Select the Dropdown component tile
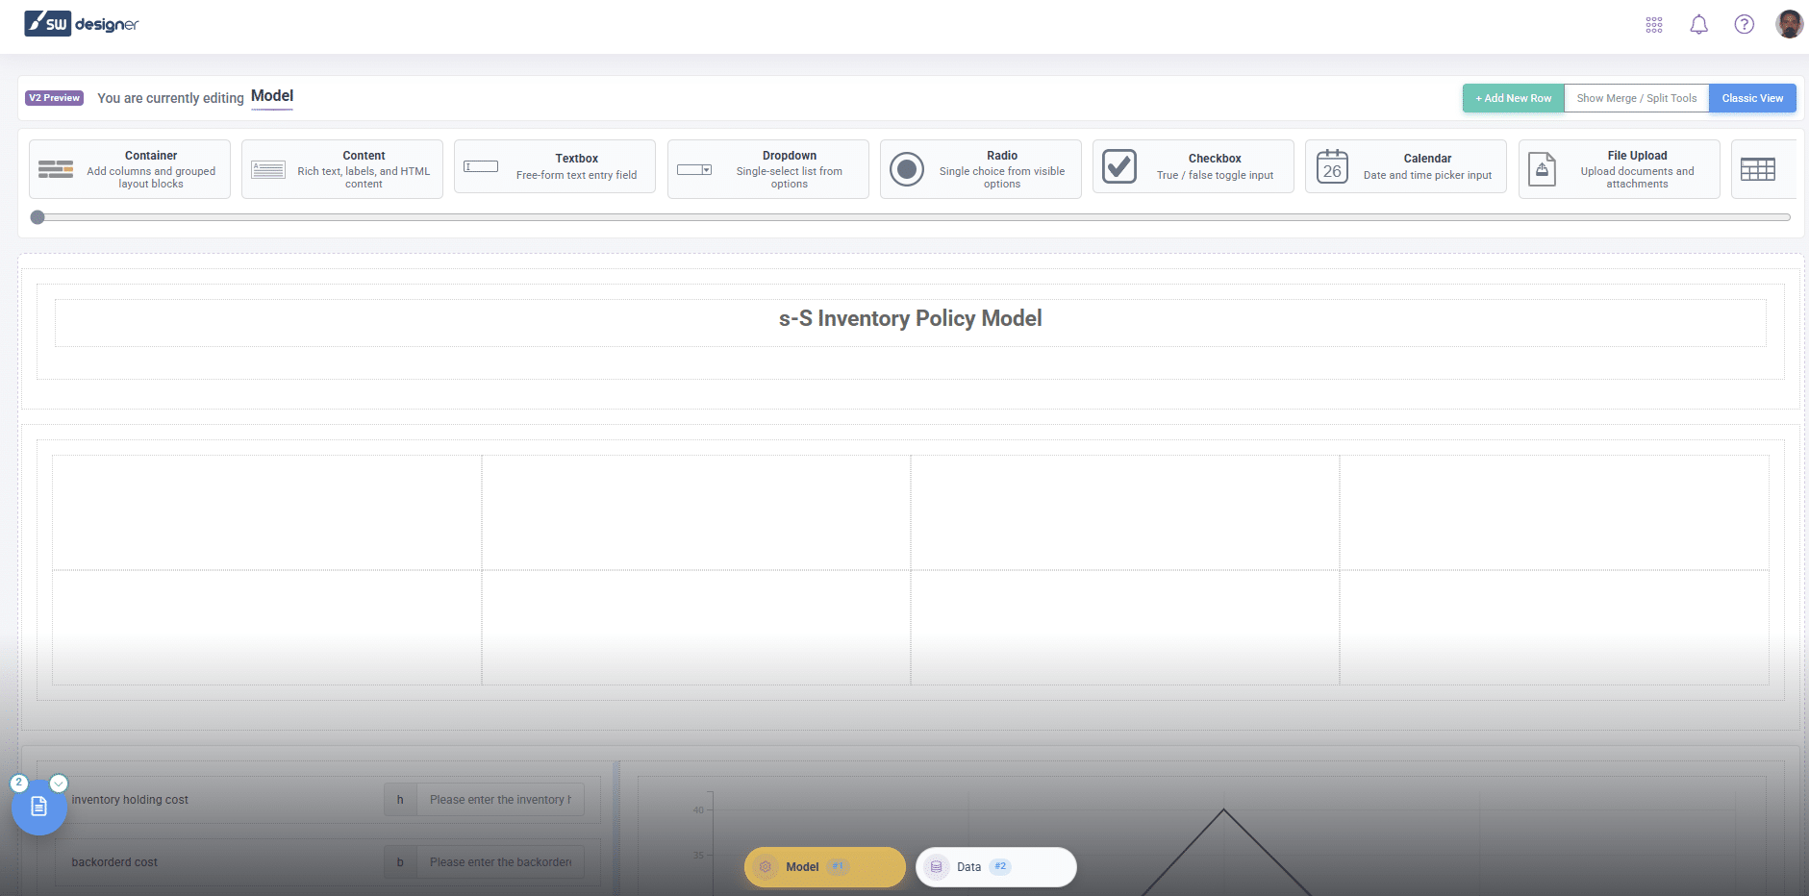Image resolution: width=1809 pixels, height=896 pixels. (767, 169)
